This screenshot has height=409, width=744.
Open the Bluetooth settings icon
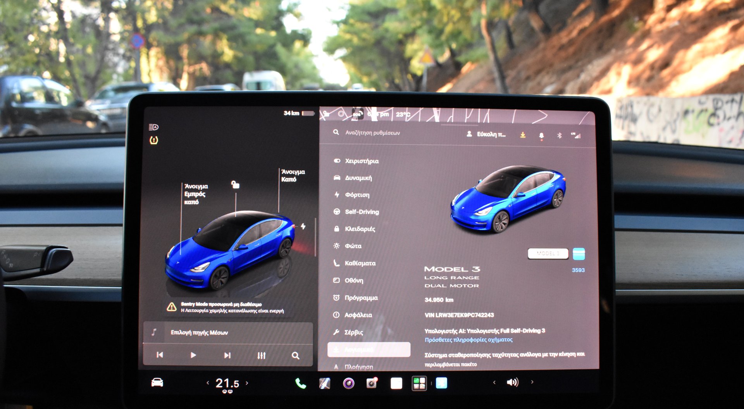[559, 135]
